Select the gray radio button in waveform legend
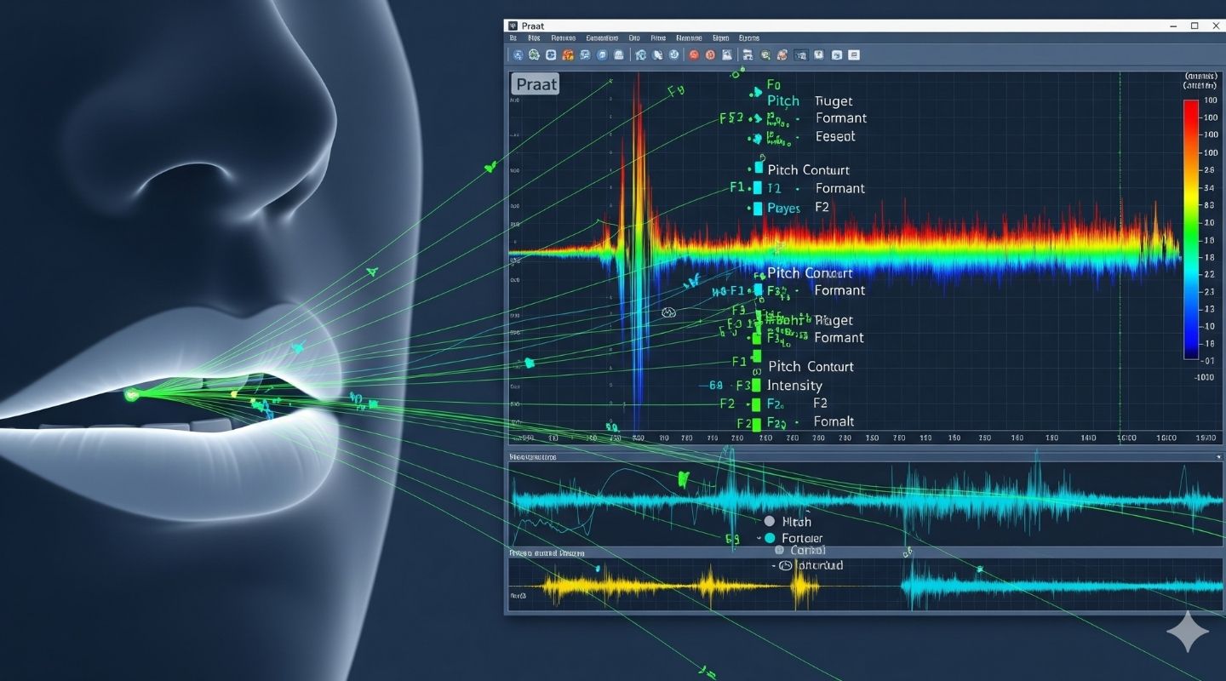This screenshot has height=681, width=1226. click(x=770, y=521)
